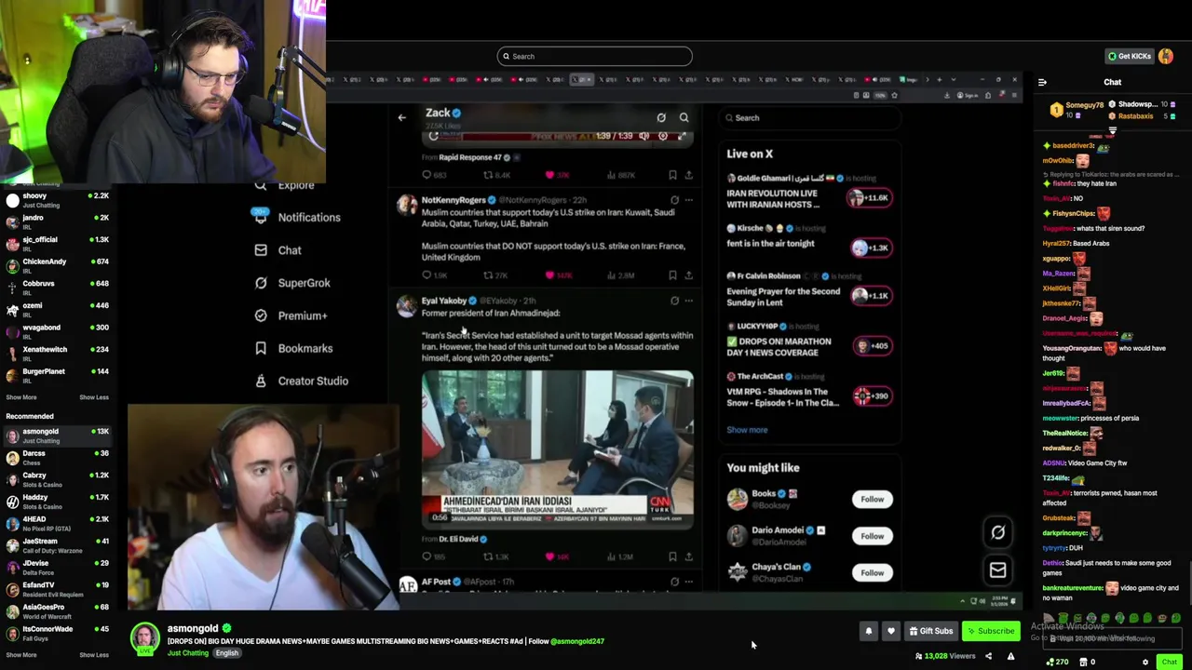Follow Dario Amodei in You might like
This screenshot has height=670, width=1192.
pos(872,536)
